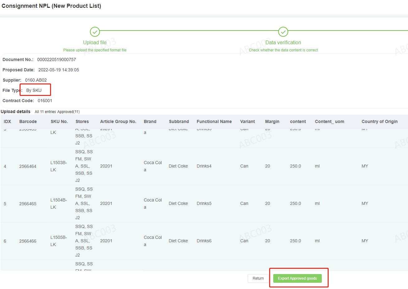408x289 pixels.
Task: Click the SKU No. column header
Action: click(59, 121)
